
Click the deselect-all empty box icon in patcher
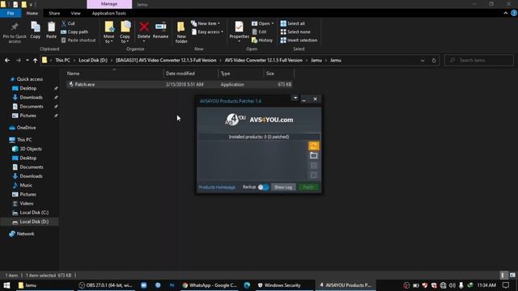point(313,175)
